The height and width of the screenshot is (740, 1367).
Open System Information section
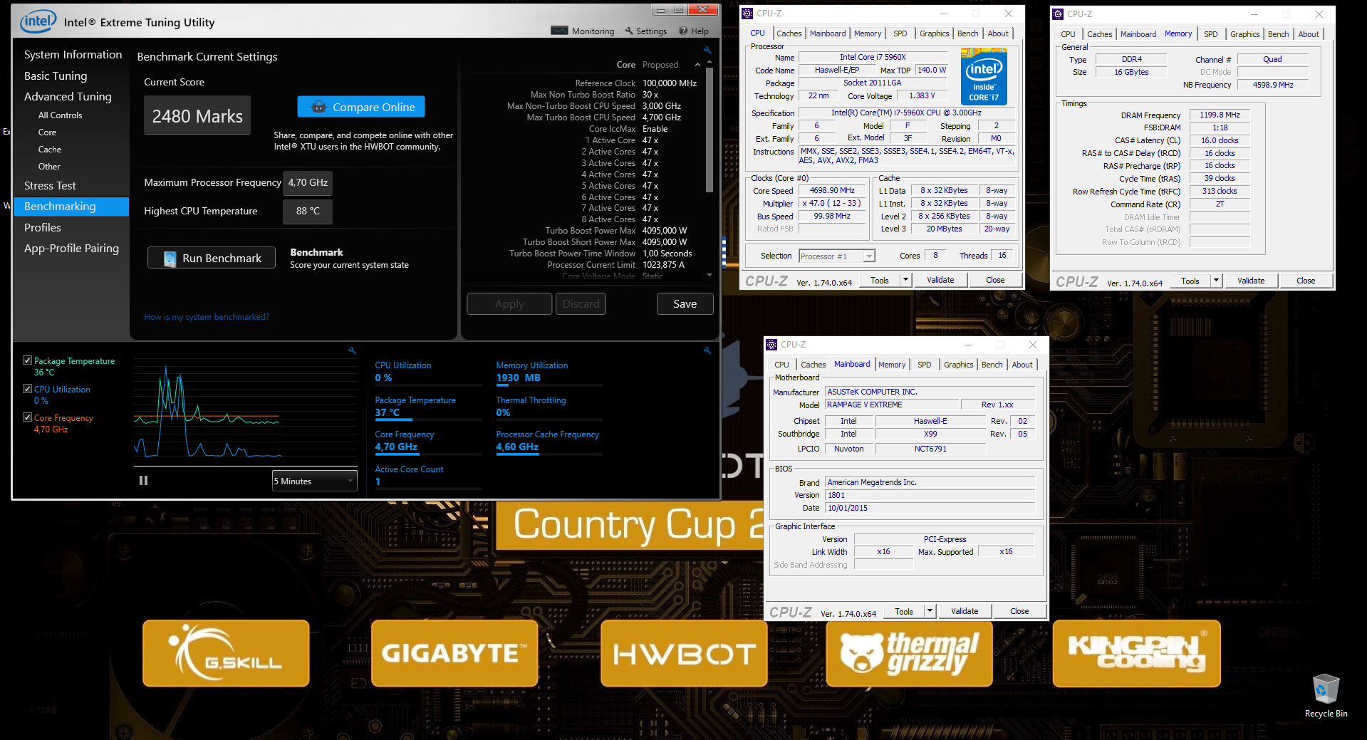[x=73, y=55]
